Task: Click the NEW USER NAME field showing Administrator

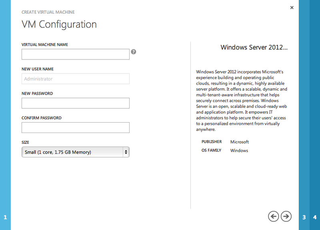Action: [x=75, y=79]
